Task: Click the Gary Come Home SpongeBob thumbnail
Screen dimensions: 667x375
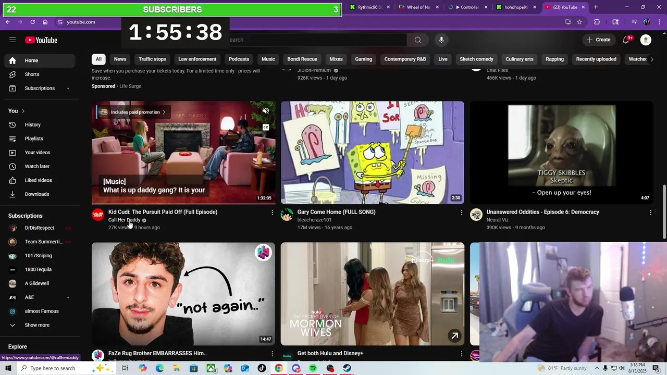Action: [373, 153]
